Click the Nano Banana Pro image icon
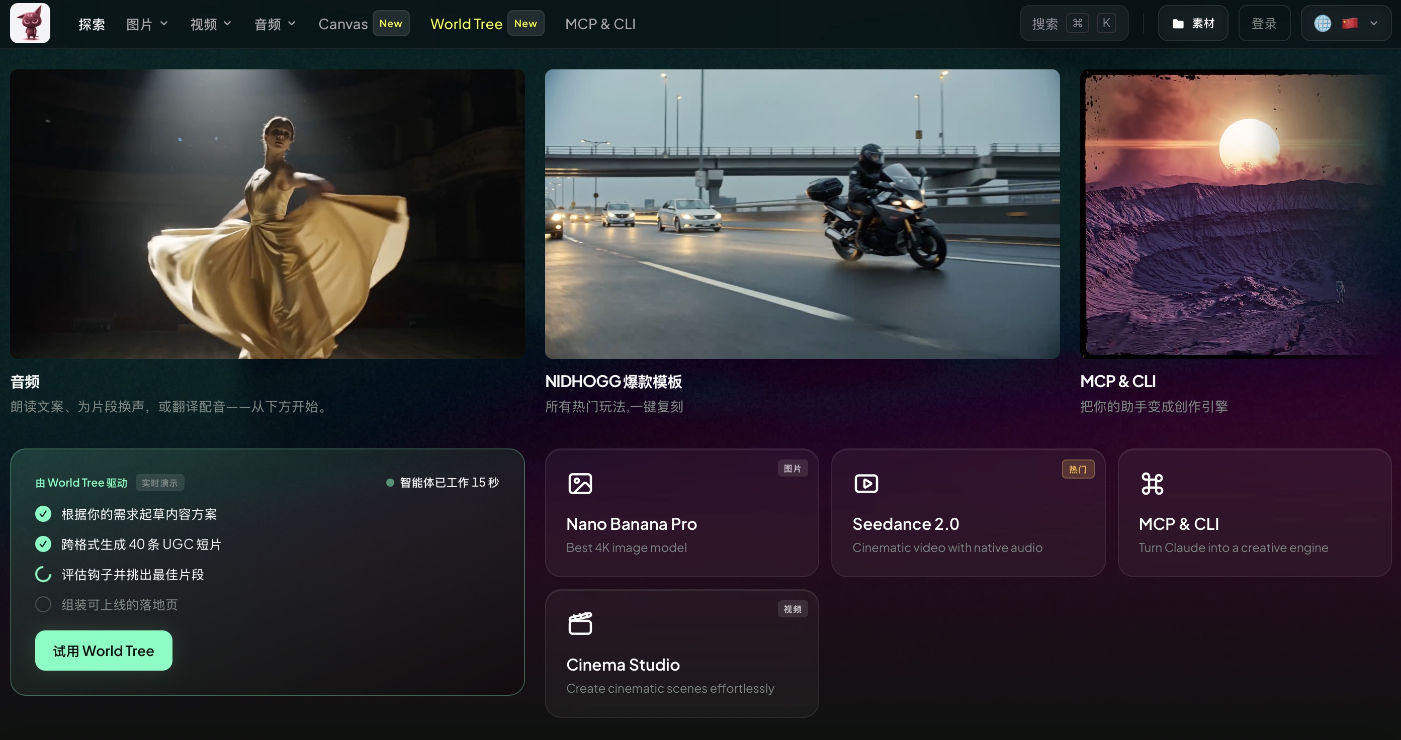Viewport: 1401px width, 740px height. (x=580, y=484)
